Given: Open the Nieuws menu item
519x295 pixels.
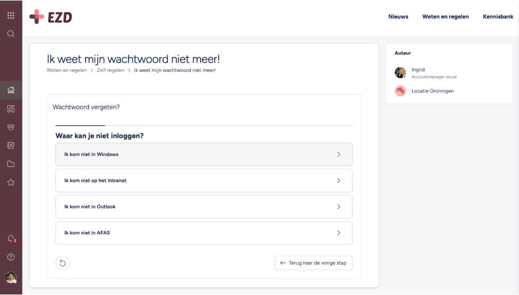Looking at the screenshot, I should (x=398, y=17).
